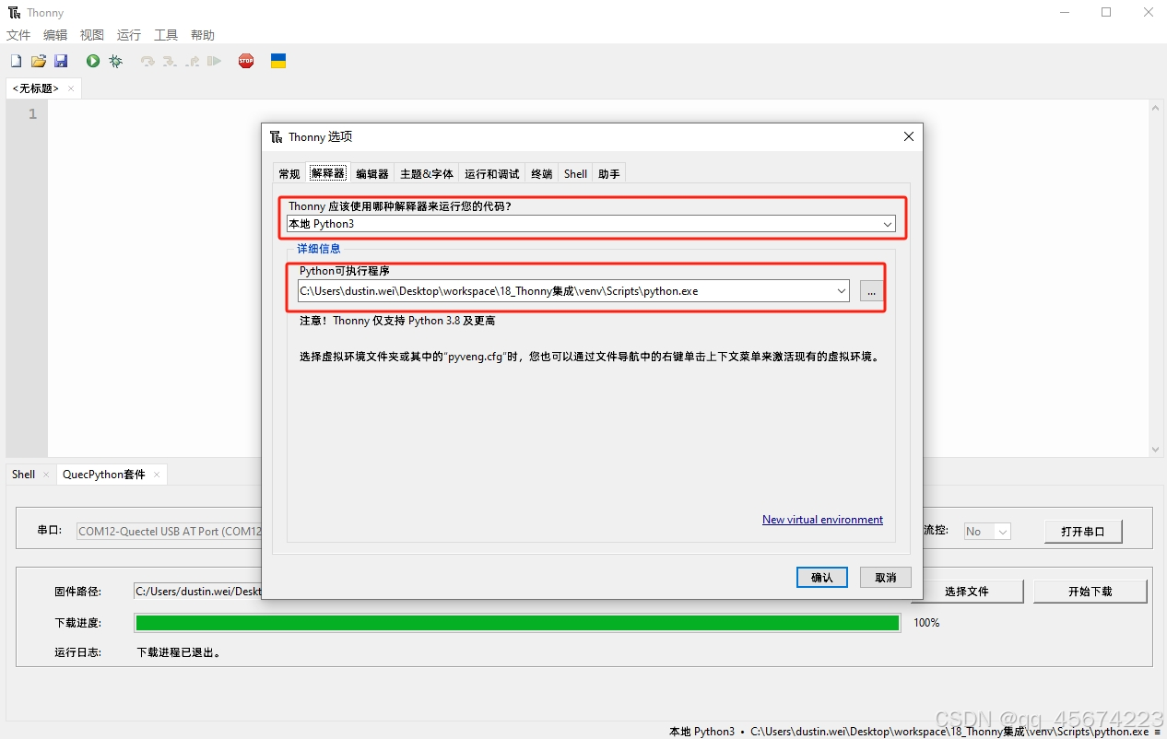Switch to the Shell bottom panel tab
1167x739 pixels.
point(23,475)
